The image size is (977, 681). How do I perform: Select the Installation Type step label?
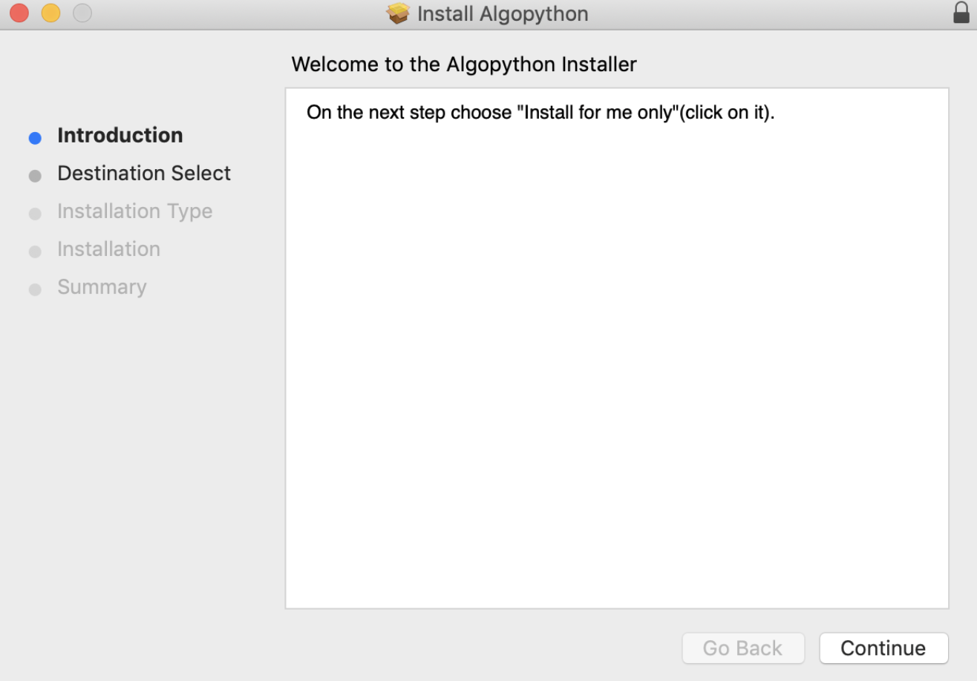click(x=134, y=211)
